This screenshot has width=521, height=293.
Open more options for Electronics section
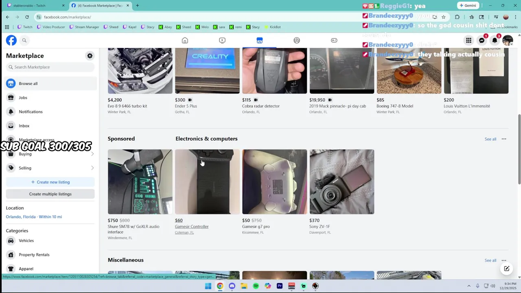pyautogui.click(x=504, y=139)
